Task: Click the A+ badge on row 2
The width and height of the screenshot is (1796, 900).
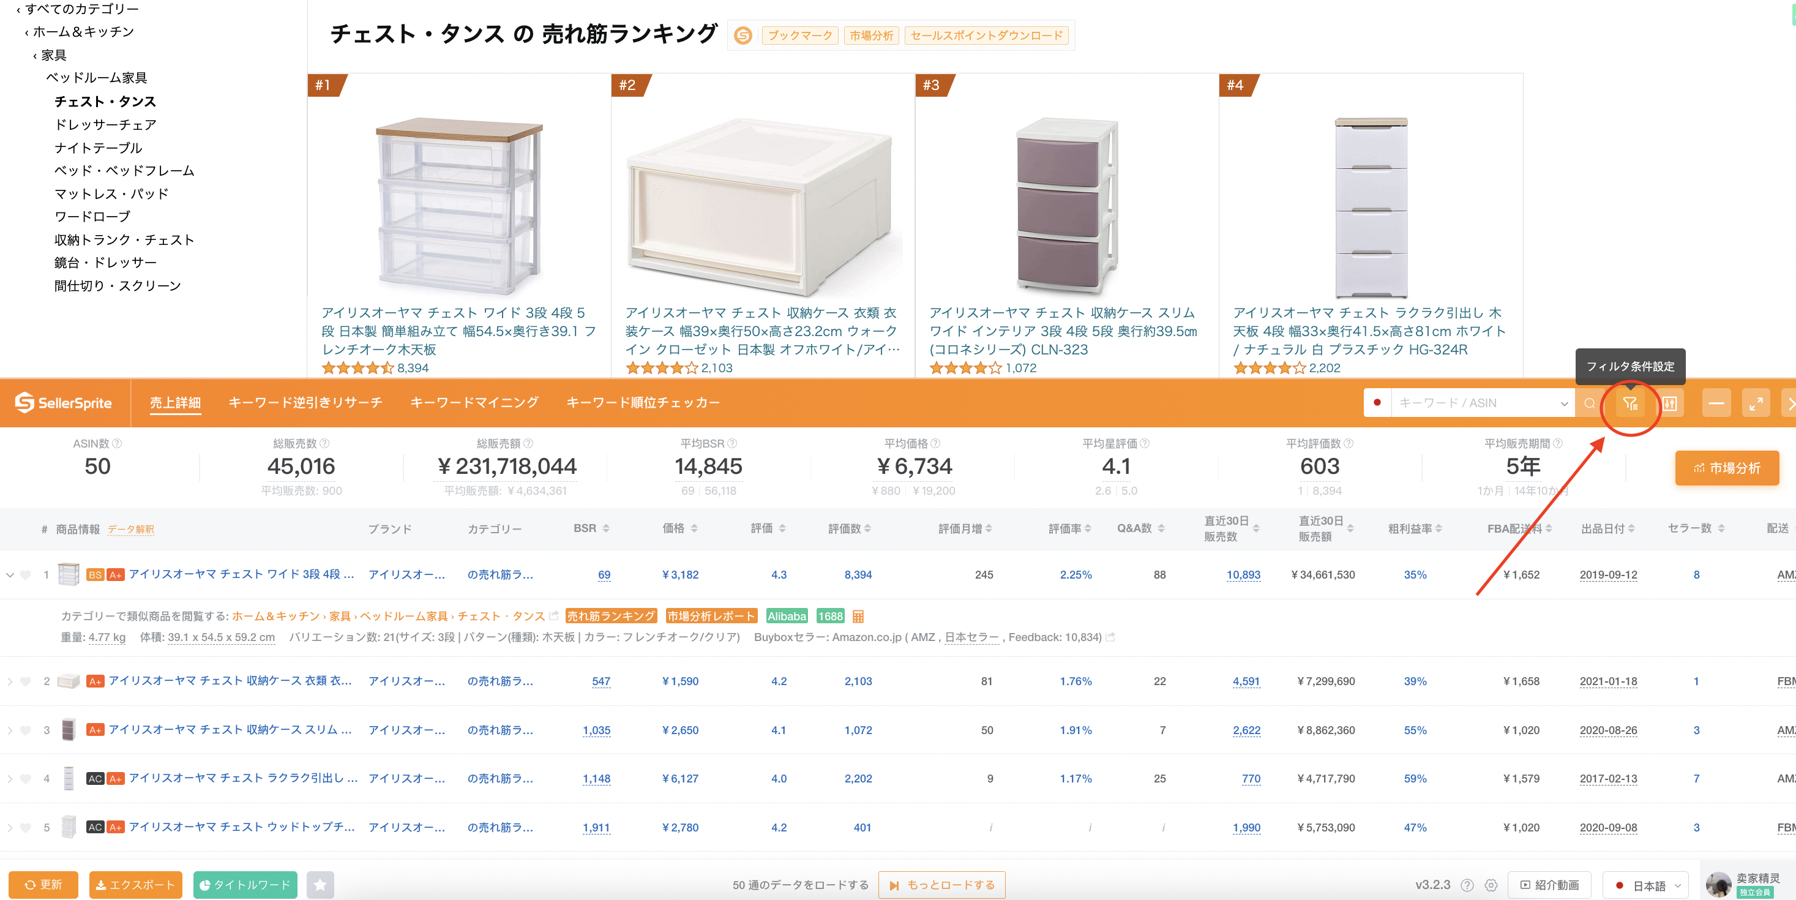Action: click(95, 681)
